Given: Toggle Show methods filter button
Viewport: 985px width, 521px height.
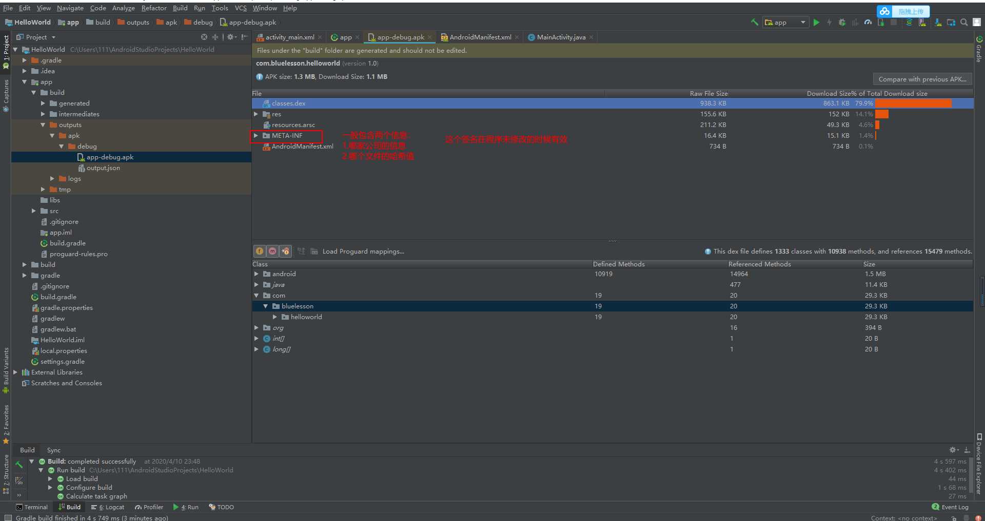Looking at the screenshot, I should 272,251.
